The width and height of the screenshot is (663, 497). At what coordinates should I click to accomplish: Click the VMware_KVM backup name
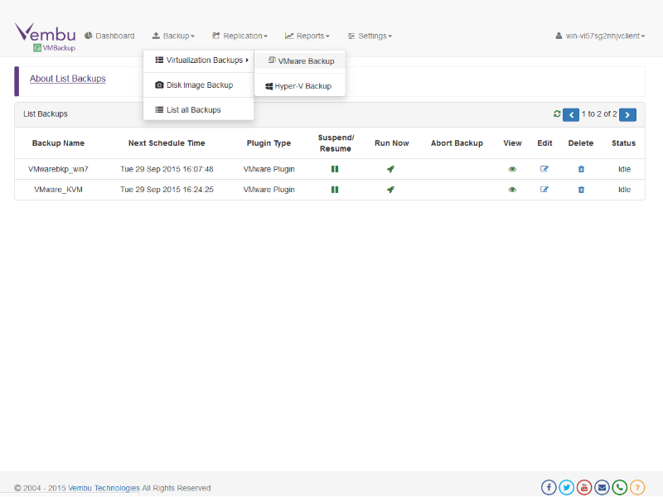(58, 190)
